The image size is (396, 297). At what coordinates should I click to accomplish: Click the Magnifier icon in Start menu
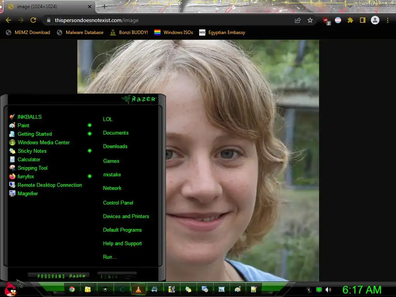click(12, 193)
